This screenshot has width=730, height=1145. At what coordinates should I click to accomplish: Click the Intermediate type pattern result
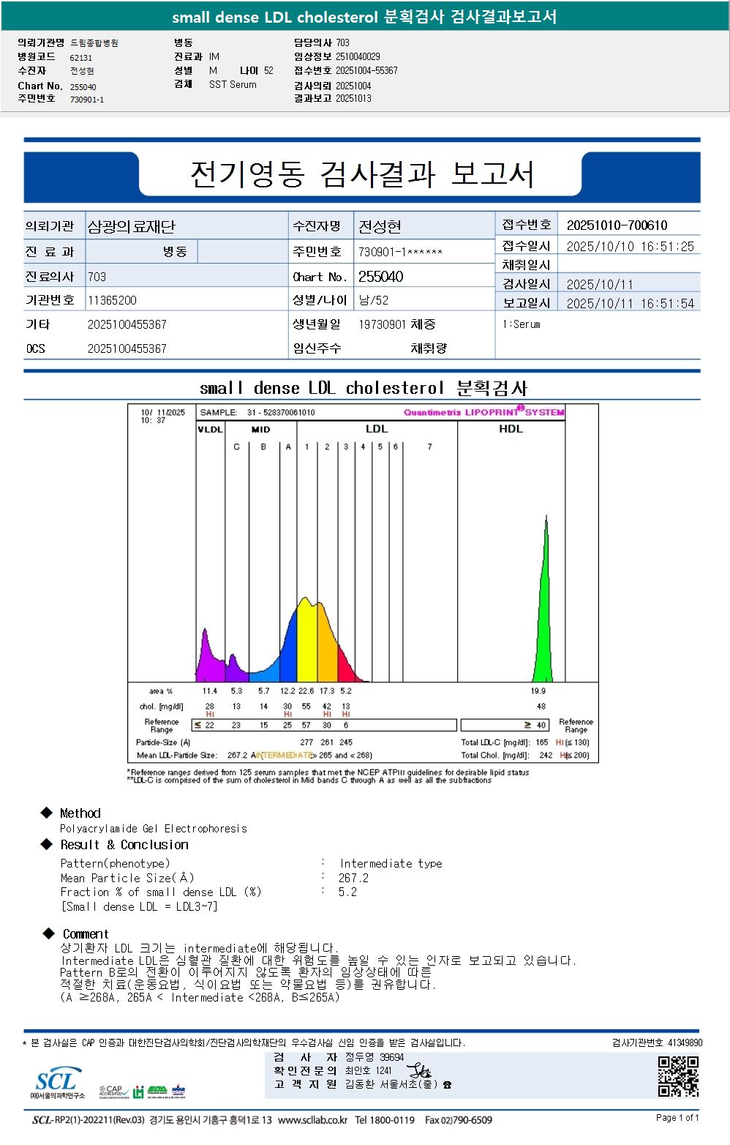pyautogui.click(x=391, y=864)
